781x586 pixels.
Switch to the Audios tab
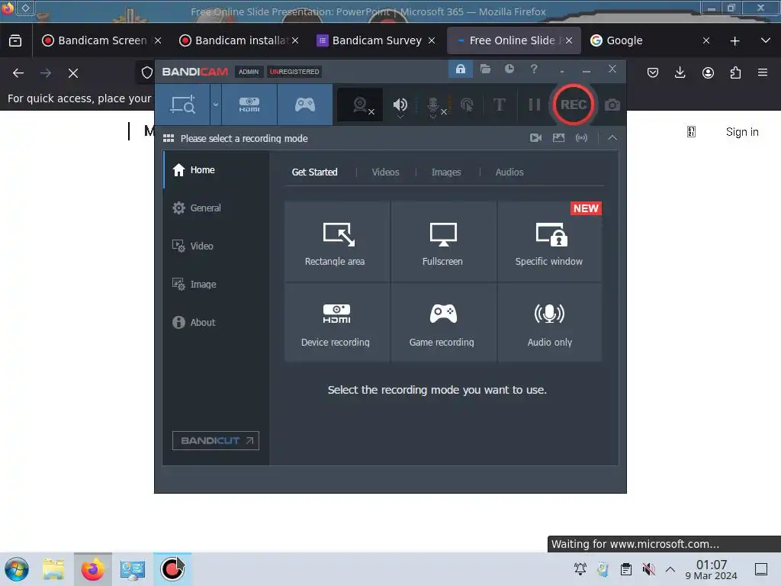pos(509,172)
